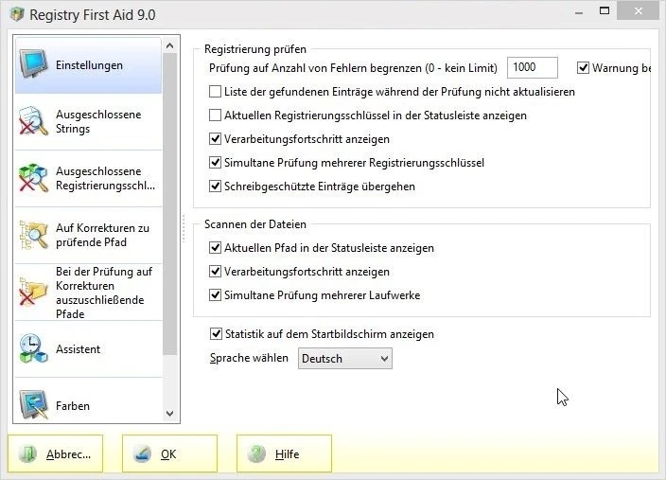Click the Assistent clock icon
Viewport: 666px width, 480px height.
pyautogui.click(x=33, y=348)
